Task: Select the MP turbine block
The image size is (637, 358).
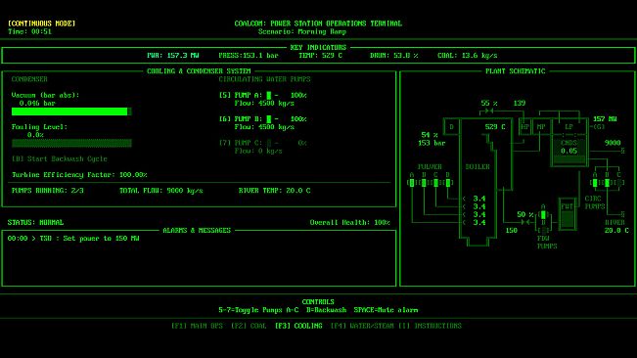Action: (x=541, y=127)
